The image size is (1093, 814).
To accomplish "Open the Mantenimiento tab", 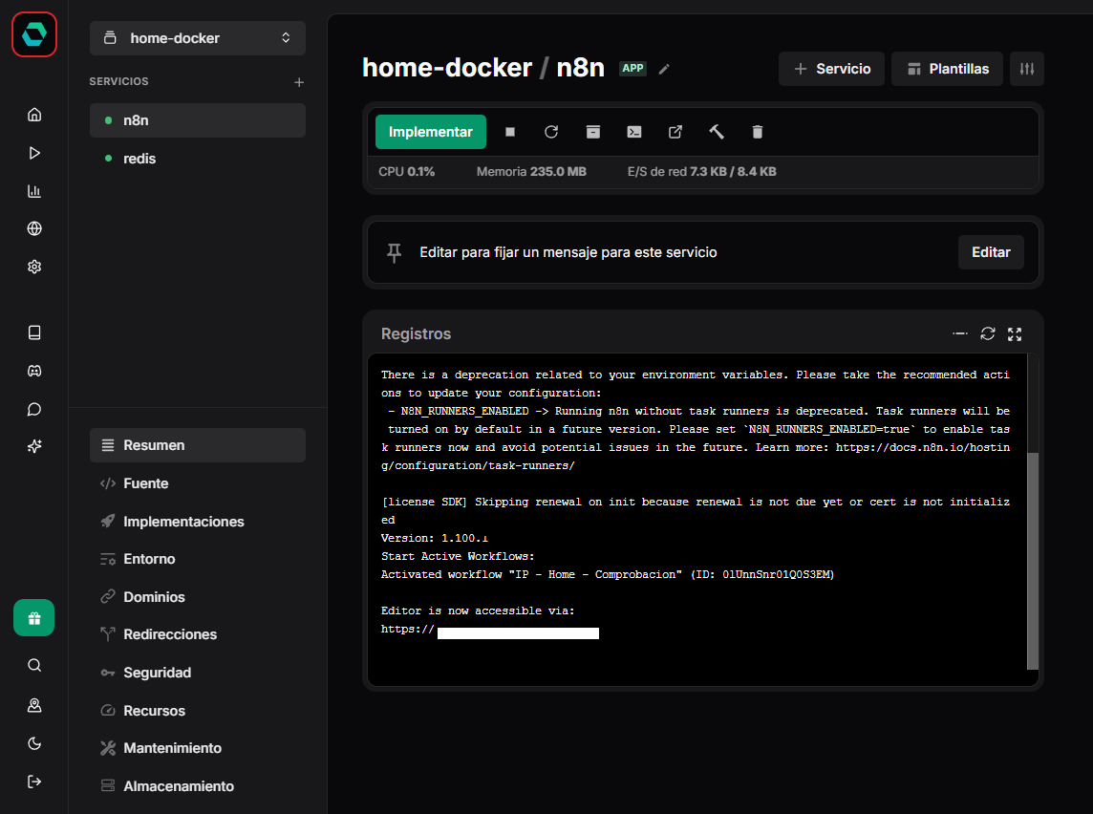I will coord(197,748).
